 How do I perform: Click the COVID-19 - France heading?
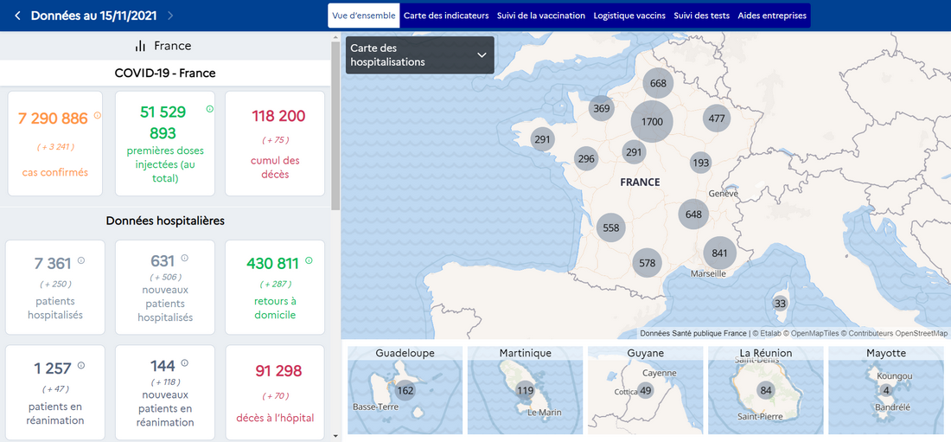pos(165,73)
